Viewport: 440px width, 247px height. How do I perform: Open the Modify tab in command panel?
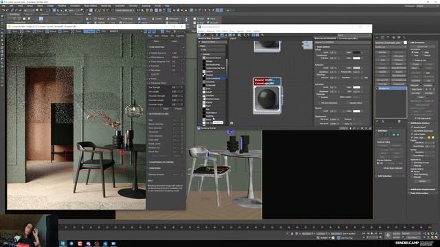coord(382,37)
